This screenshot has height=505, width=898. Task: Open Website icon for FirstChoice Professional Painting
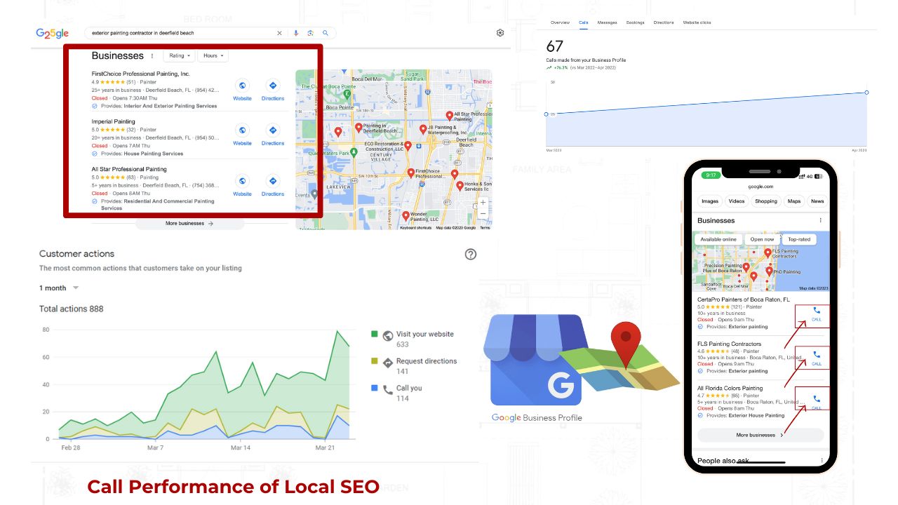(242, 86)
